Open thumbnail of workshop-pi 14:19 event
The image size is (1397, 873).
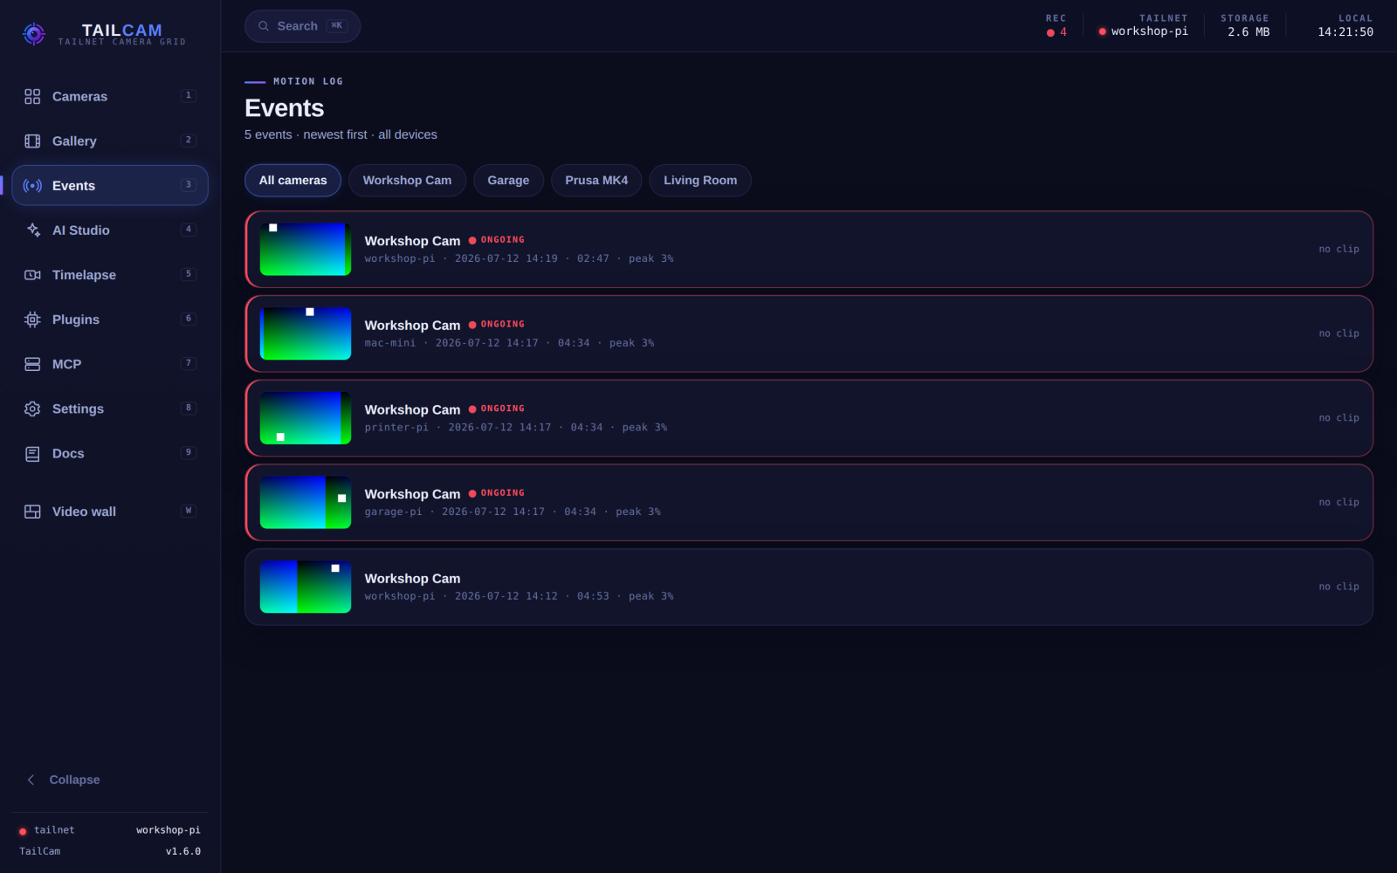point(306,249)
